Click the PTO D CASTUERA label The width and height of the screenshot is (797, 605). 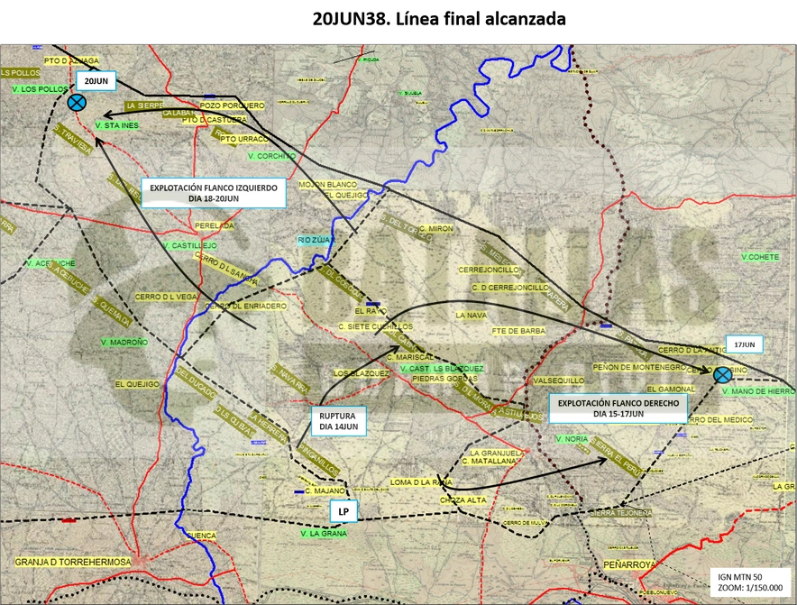(x=215, y=120)
